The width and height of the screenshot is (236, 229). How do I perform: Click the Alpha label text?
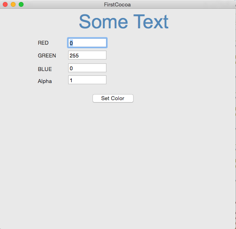click(x=45, y=81)
